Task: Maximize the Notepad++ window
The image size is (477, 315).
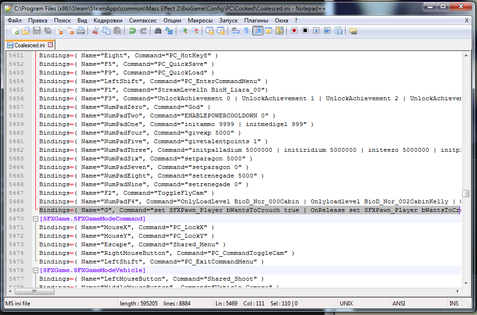Action: pos(443,6)
